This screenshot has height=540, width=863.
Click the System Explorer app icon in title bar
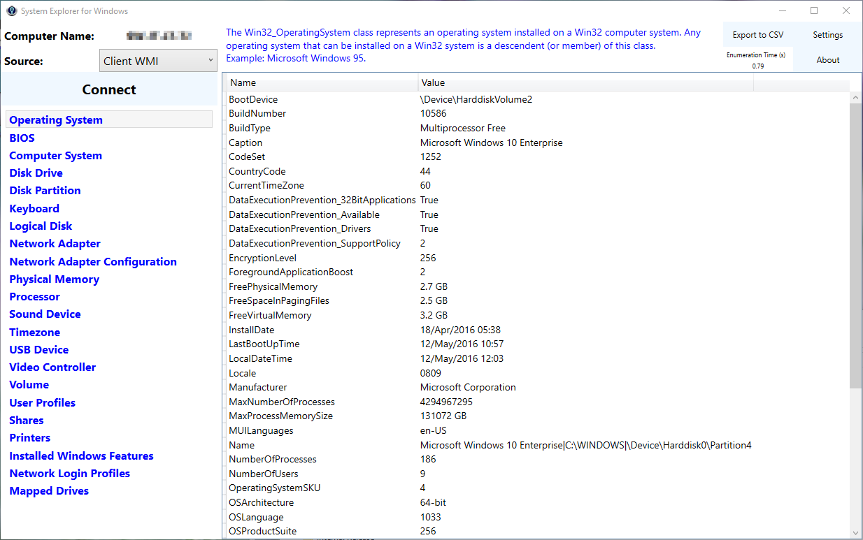point(11,11)
